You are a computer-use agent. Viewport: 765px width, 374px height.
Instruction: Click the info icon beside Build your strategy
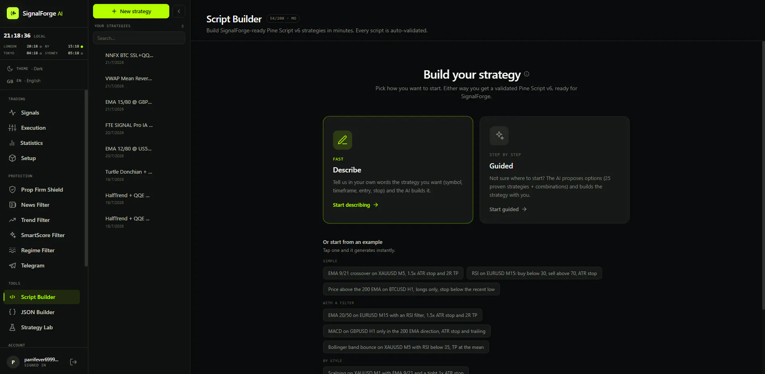pos(527,74)
